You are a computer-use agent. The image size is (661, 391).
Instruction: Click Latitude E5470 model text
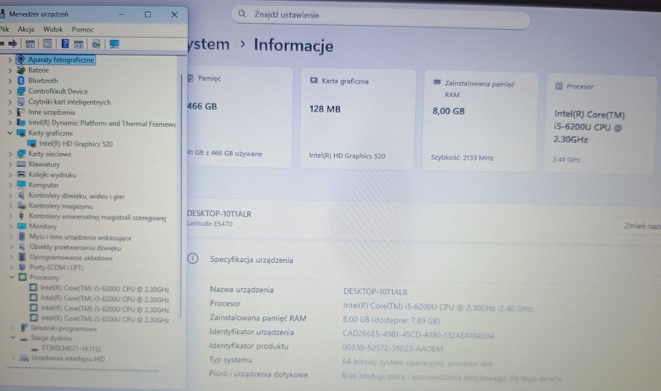pos(210,224)
